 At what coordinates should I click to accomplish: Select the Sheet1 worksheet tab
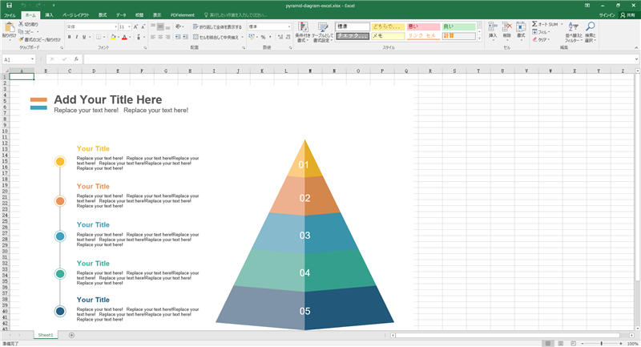[x=46, y=334]
